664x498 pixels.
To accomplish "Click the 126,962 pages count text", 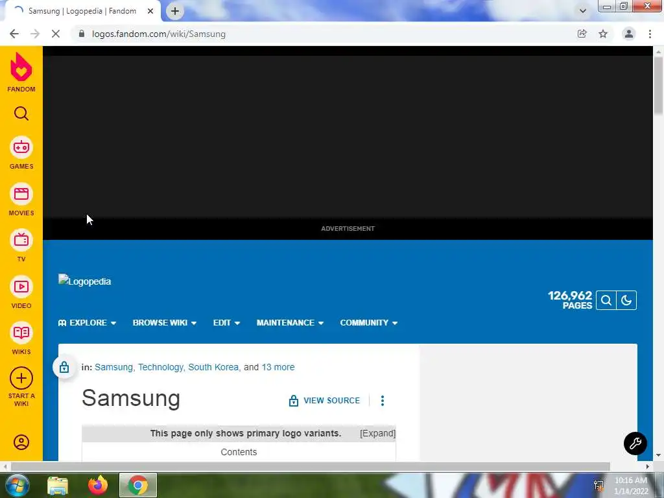I will click(570, 300).
